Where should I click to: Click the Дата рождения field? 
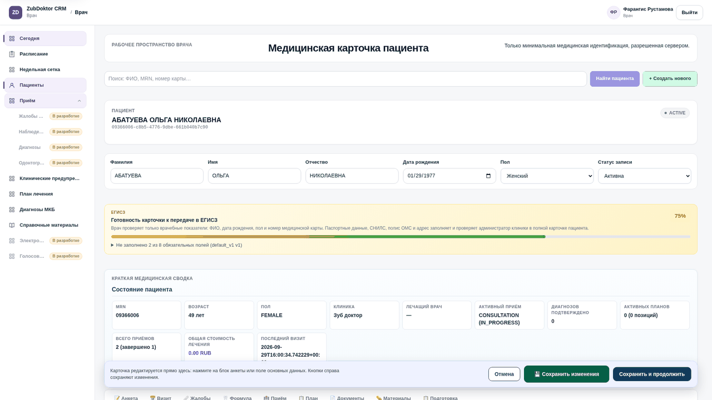[x=449, y=176]
